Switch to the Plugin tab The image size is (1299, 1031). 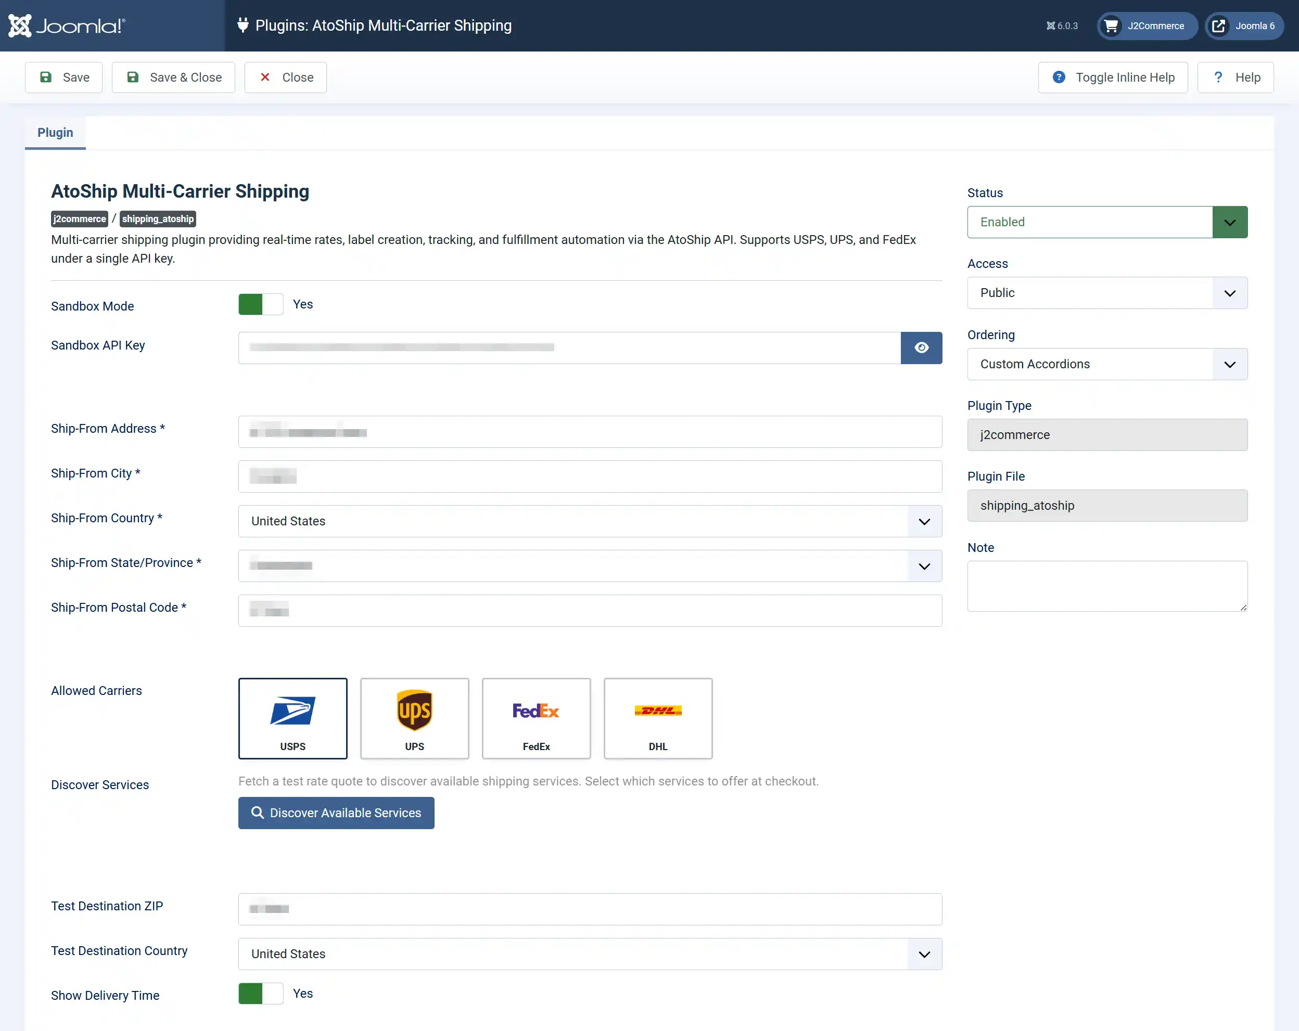(56, 133)
